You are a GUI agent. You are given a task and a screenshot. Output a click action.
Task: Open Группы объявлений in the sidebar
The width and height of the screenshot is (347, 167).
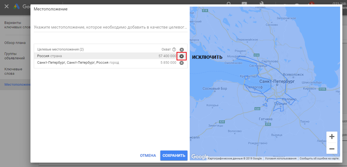click(x=15, y=56)
